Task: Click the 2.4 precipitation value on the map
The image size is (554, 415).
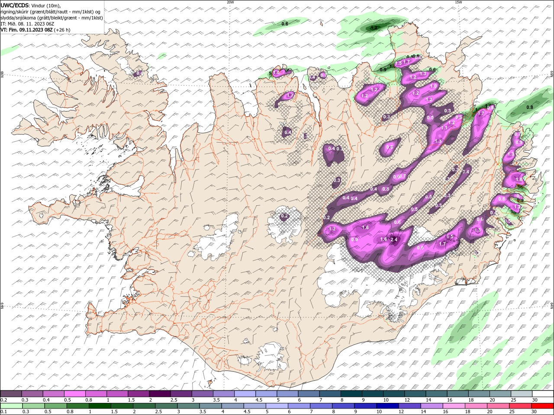Action: point(394,239)
